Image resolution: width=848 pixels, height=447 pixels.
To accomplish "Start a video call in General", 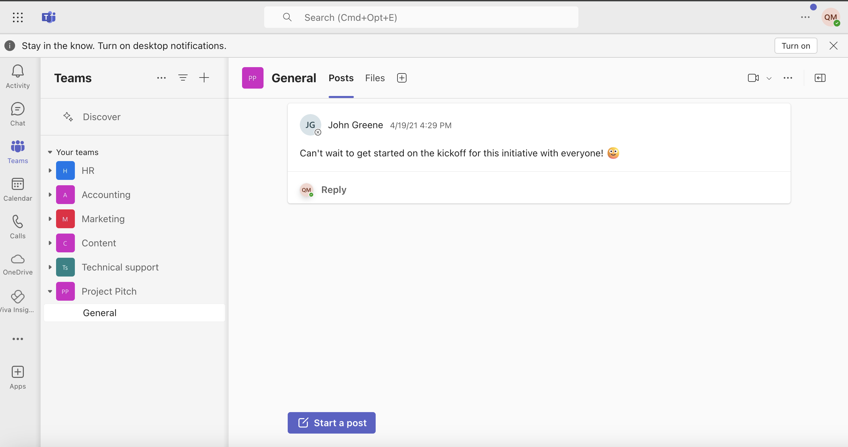I will 754,78.
